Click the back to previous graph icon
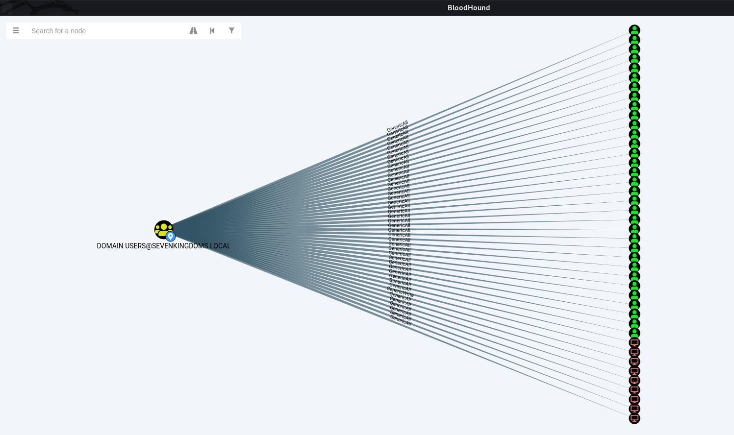The height and width of the screenshot is (435, 734). [x=212, y=30]
